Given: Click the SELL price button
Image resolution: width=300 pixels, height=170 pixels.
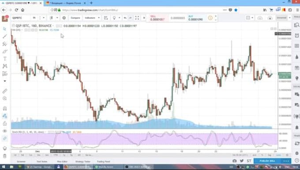Looking at the screenshot, I should [157, 18].
